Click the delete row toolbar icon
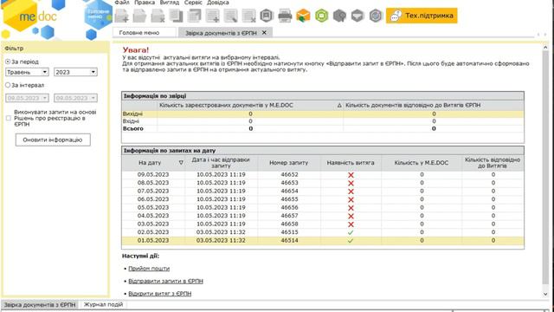The width and height of the screenshot is (554, 312). [x=249, y=16]
